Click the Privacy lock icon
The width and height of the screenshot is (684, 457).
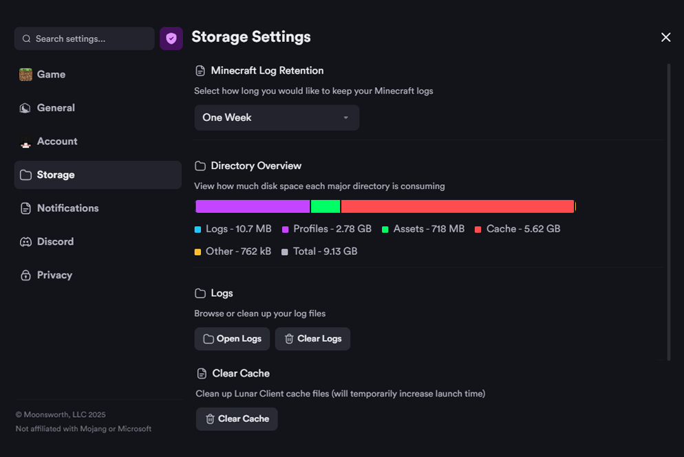pos(25,276)
